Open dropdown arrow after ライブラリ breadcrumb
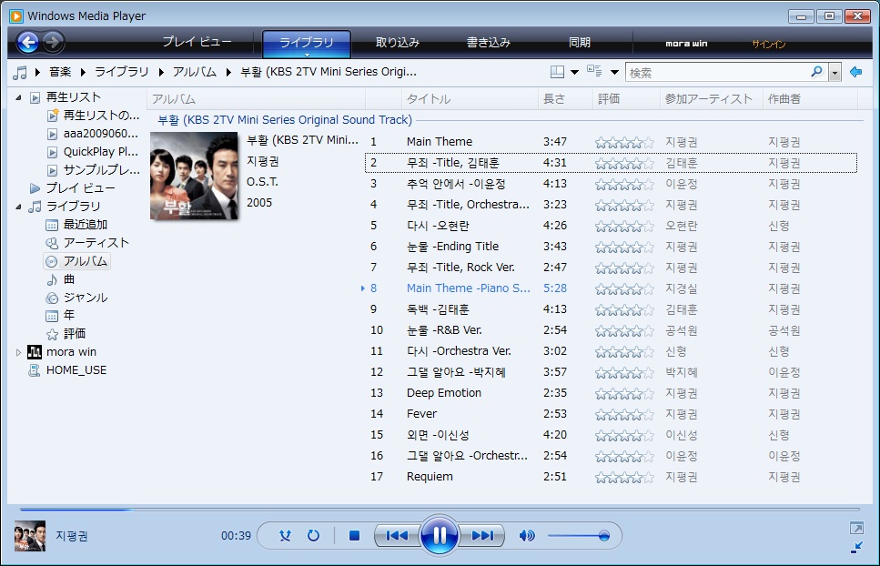The height and width of the screenshot is (566, 880). (x=161, y=72)
